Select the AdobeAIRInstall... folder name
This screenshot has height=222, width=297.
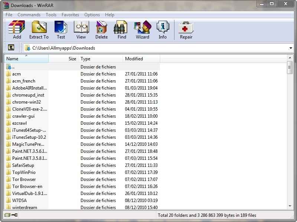(29, 88)
